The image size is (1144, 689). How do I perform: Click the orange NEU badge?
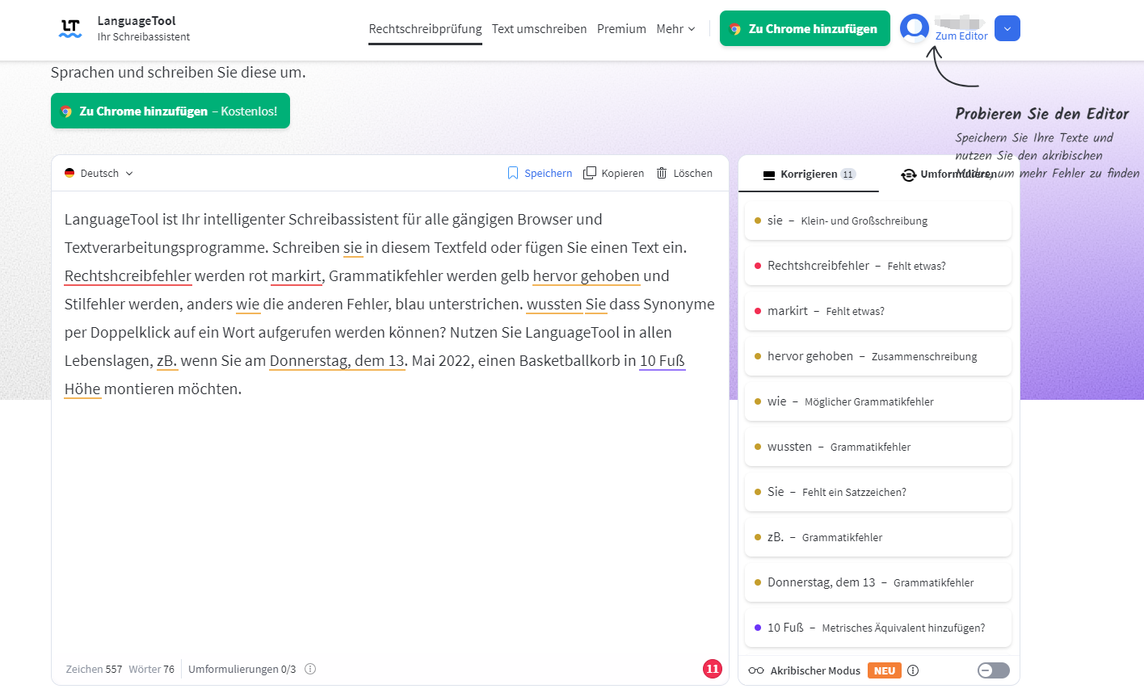point(885,670)
